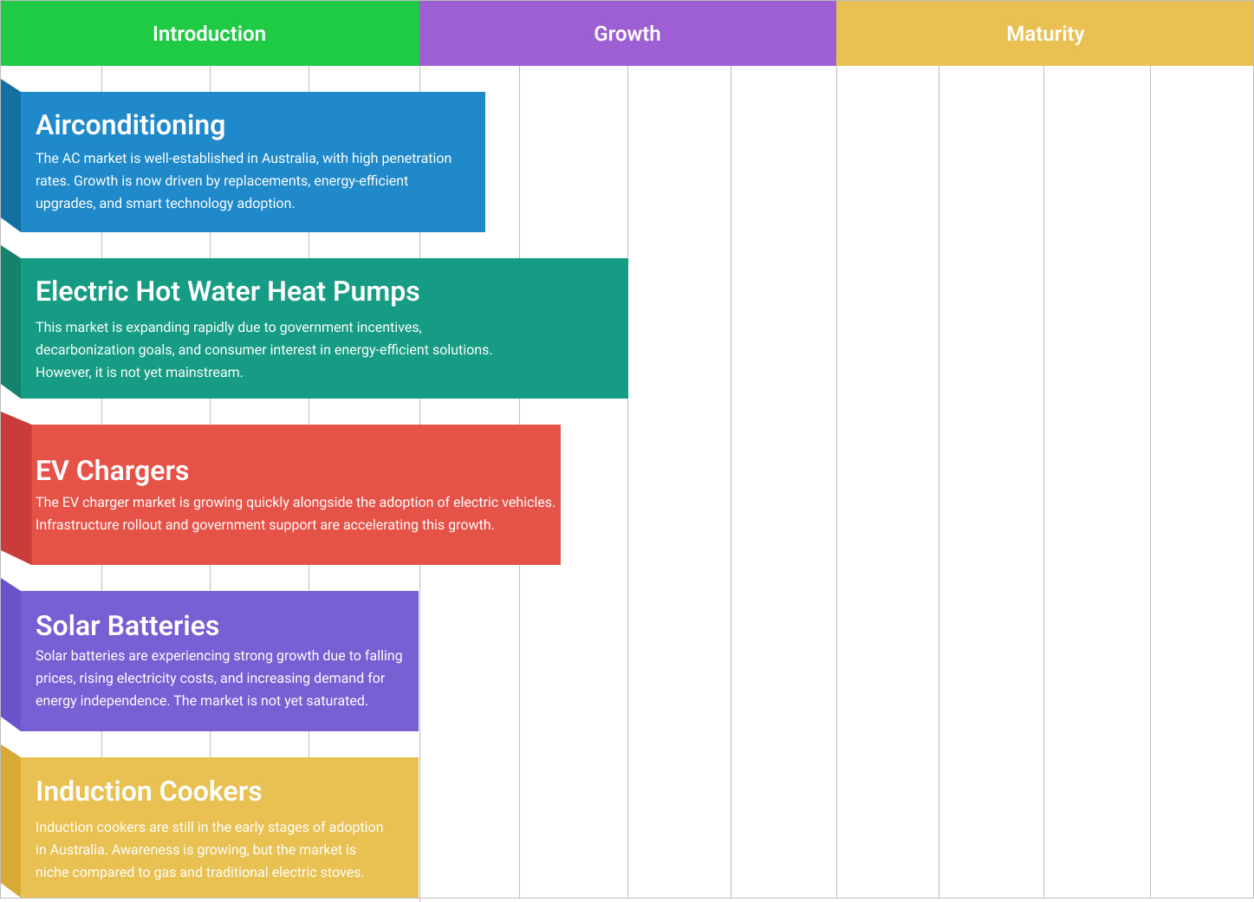Click the Induction Cookers heading
The image size is (1254, 902).
coord(148,791)
